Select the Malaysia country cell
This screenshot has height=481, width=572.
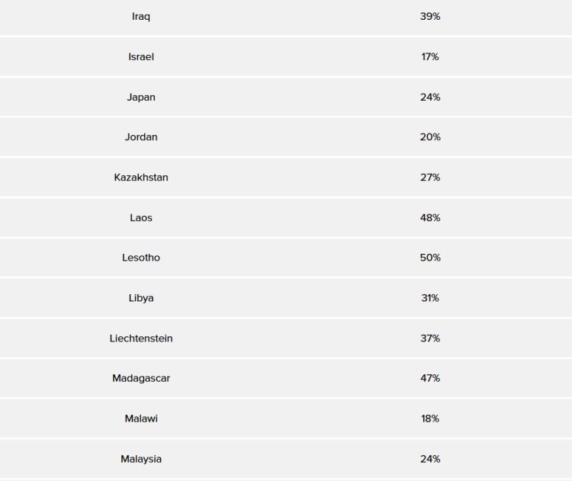[x=141, y=459]
